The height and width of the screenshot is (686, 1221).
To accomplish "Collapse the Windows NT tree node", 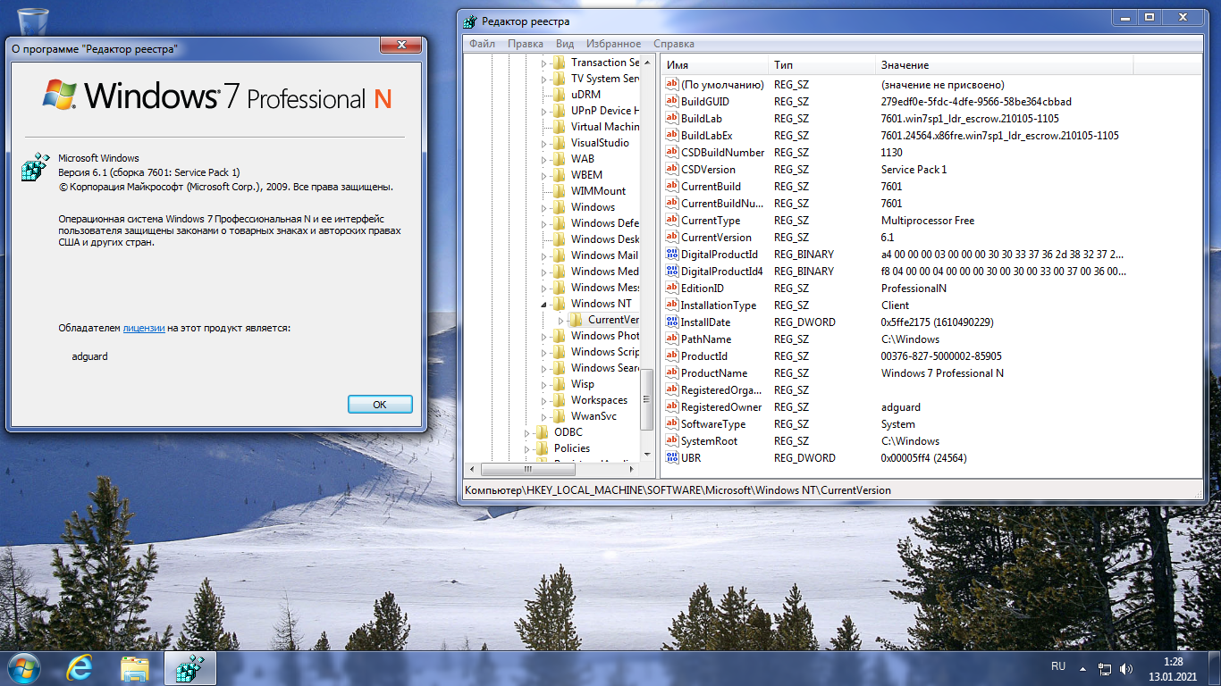I will [x=543, y=305].
